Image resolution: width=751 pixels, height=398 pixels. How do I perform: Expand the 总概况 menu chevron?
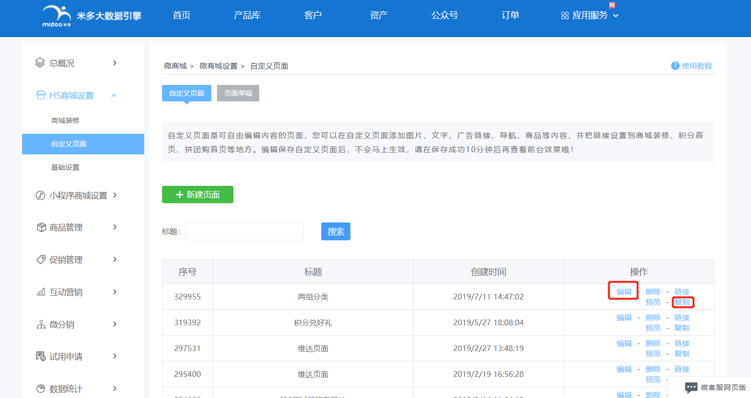pos(115,62)
